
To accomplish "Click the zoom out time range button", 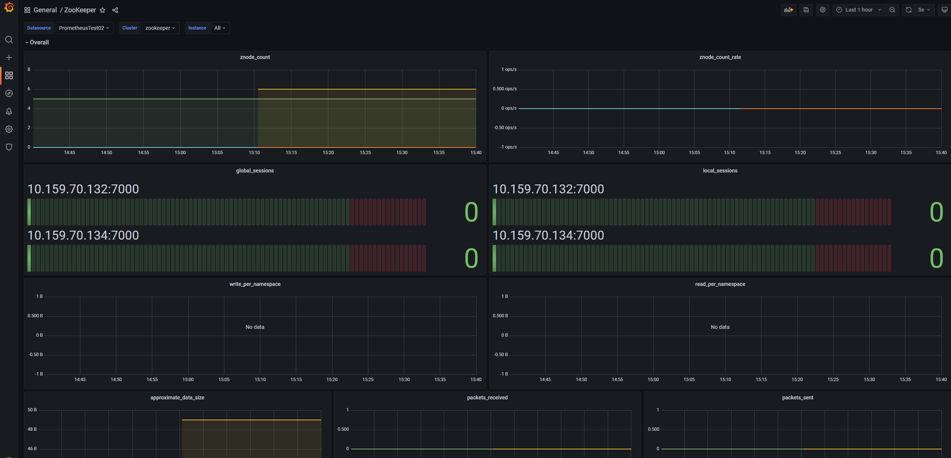I will 892,10.
